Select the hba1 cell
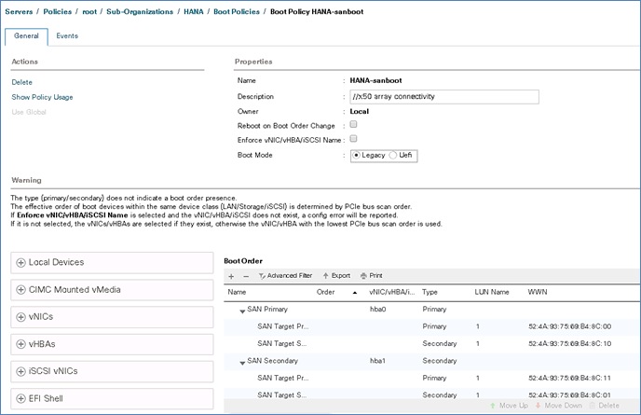This screenshot has width=641, height=415. click(377, 361)
